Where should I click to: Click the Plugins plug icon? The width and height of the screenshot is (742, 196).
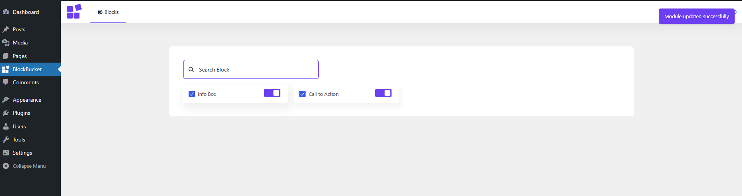click(x=6, y=113)
